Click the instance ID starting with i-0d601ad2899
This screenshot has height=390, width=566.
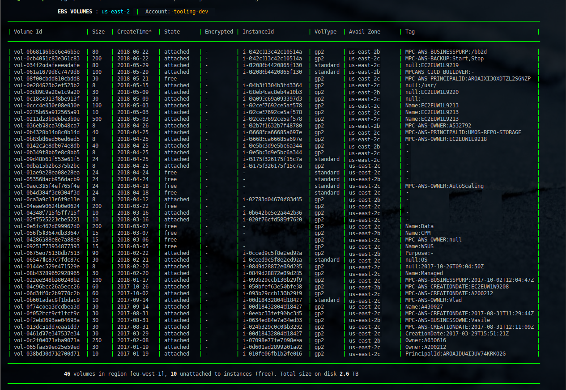[272, 347]
